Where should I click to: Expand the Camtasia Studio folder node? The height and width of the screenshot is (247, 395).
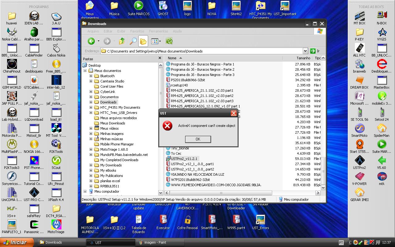(x=91, y=81)
